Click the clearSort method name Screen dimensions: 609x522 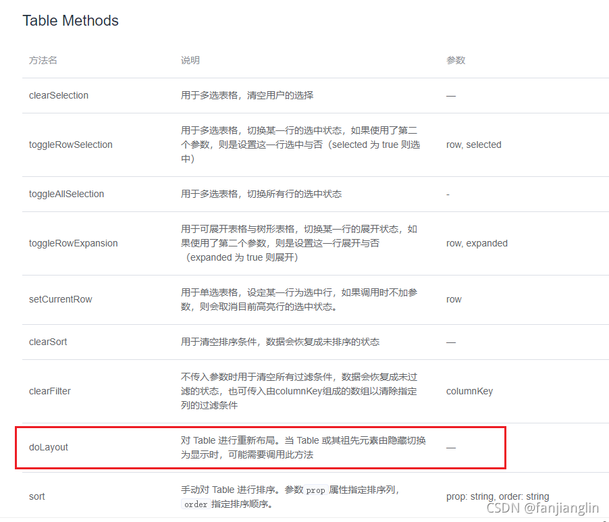click(x=47, y=342)
